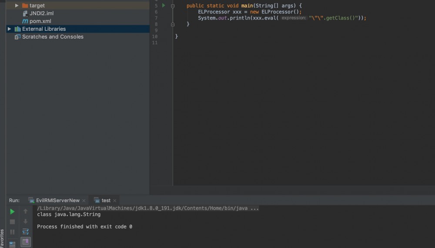Toggle scroll to end of console

click(26, 242)
